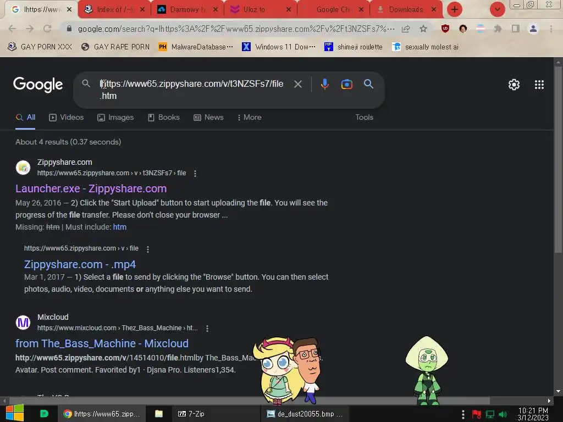This screenshot has width=563, height=422.
Task: Open Chrome three-dot menu
Action: [551, 29]
